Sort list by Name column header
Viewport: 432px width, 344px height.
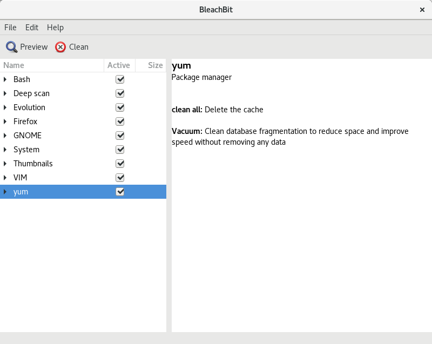click(52, 65)
